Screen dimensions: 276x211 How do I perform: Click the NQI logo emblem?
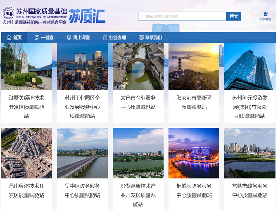click(x=8, y=13)
